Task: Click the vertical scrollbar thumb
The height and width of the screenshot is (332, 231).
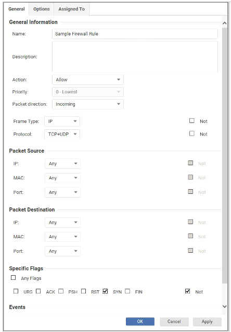Action: tap(224, 155)
